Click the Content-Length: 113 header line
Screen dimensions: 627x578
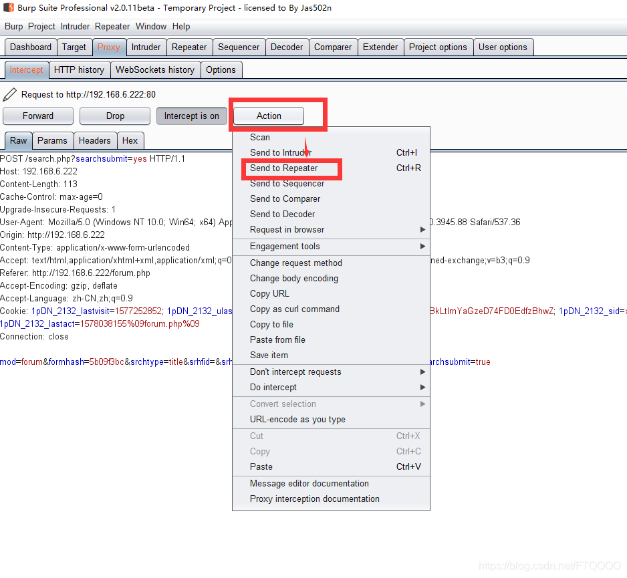39,184
